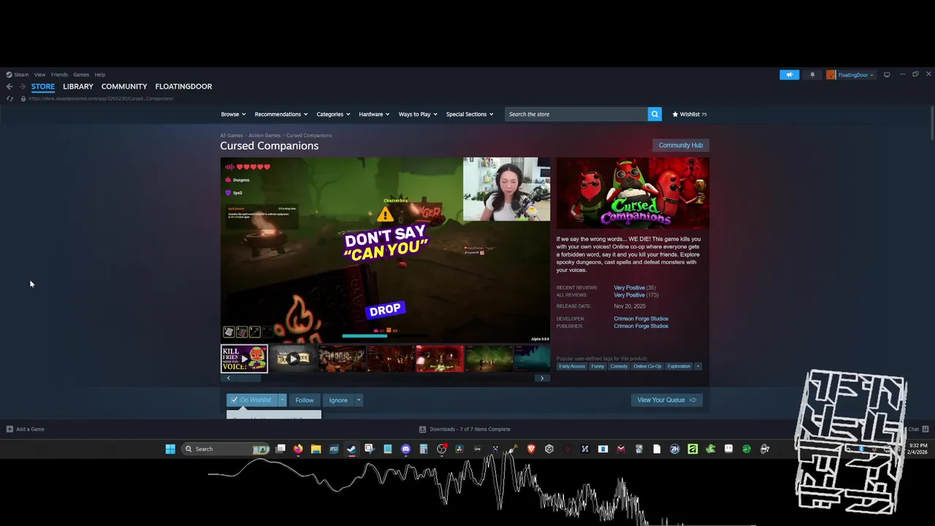Viewport: 935px width, 526px height.
Task: Switch to the COMMUNITY tab
Action: pos(124,86)
